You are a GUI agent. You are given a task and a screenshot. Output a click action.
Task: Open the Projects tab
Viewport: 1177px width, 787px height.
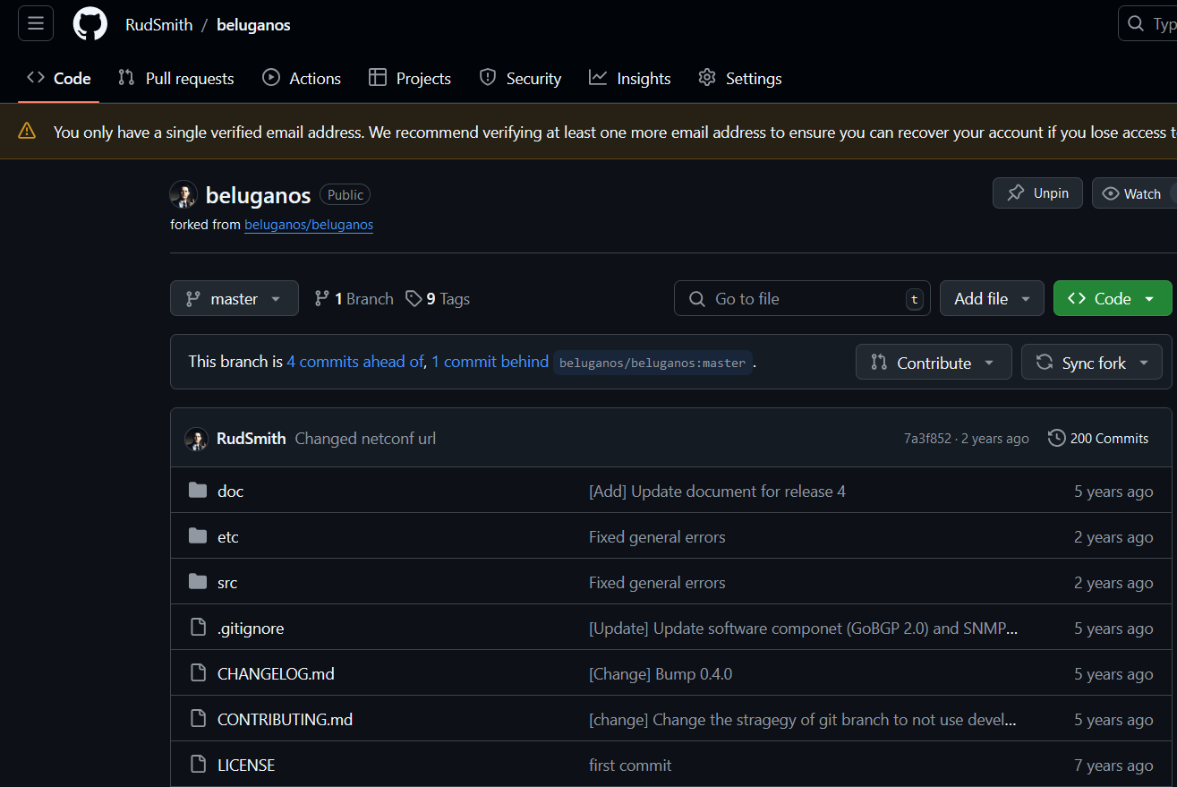pyautogui.click(x=410, y=79)
